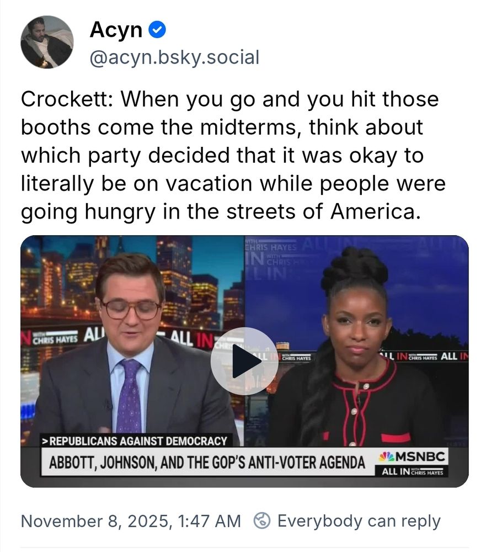Click the GOP's Anti-Voter Agenda headline chyron
Image resolution: width=486 pixels, height=552 pixels.
point(207,462)
